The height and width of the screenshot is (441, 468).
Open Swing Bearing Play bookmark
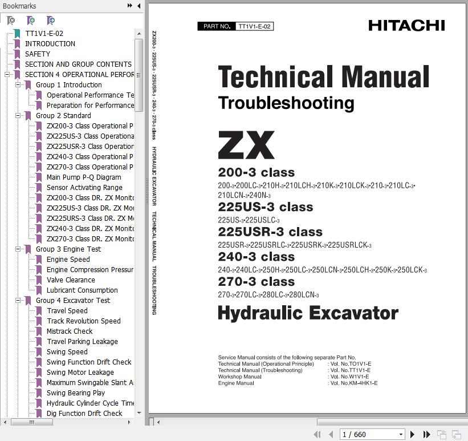[x=76, y=393]
